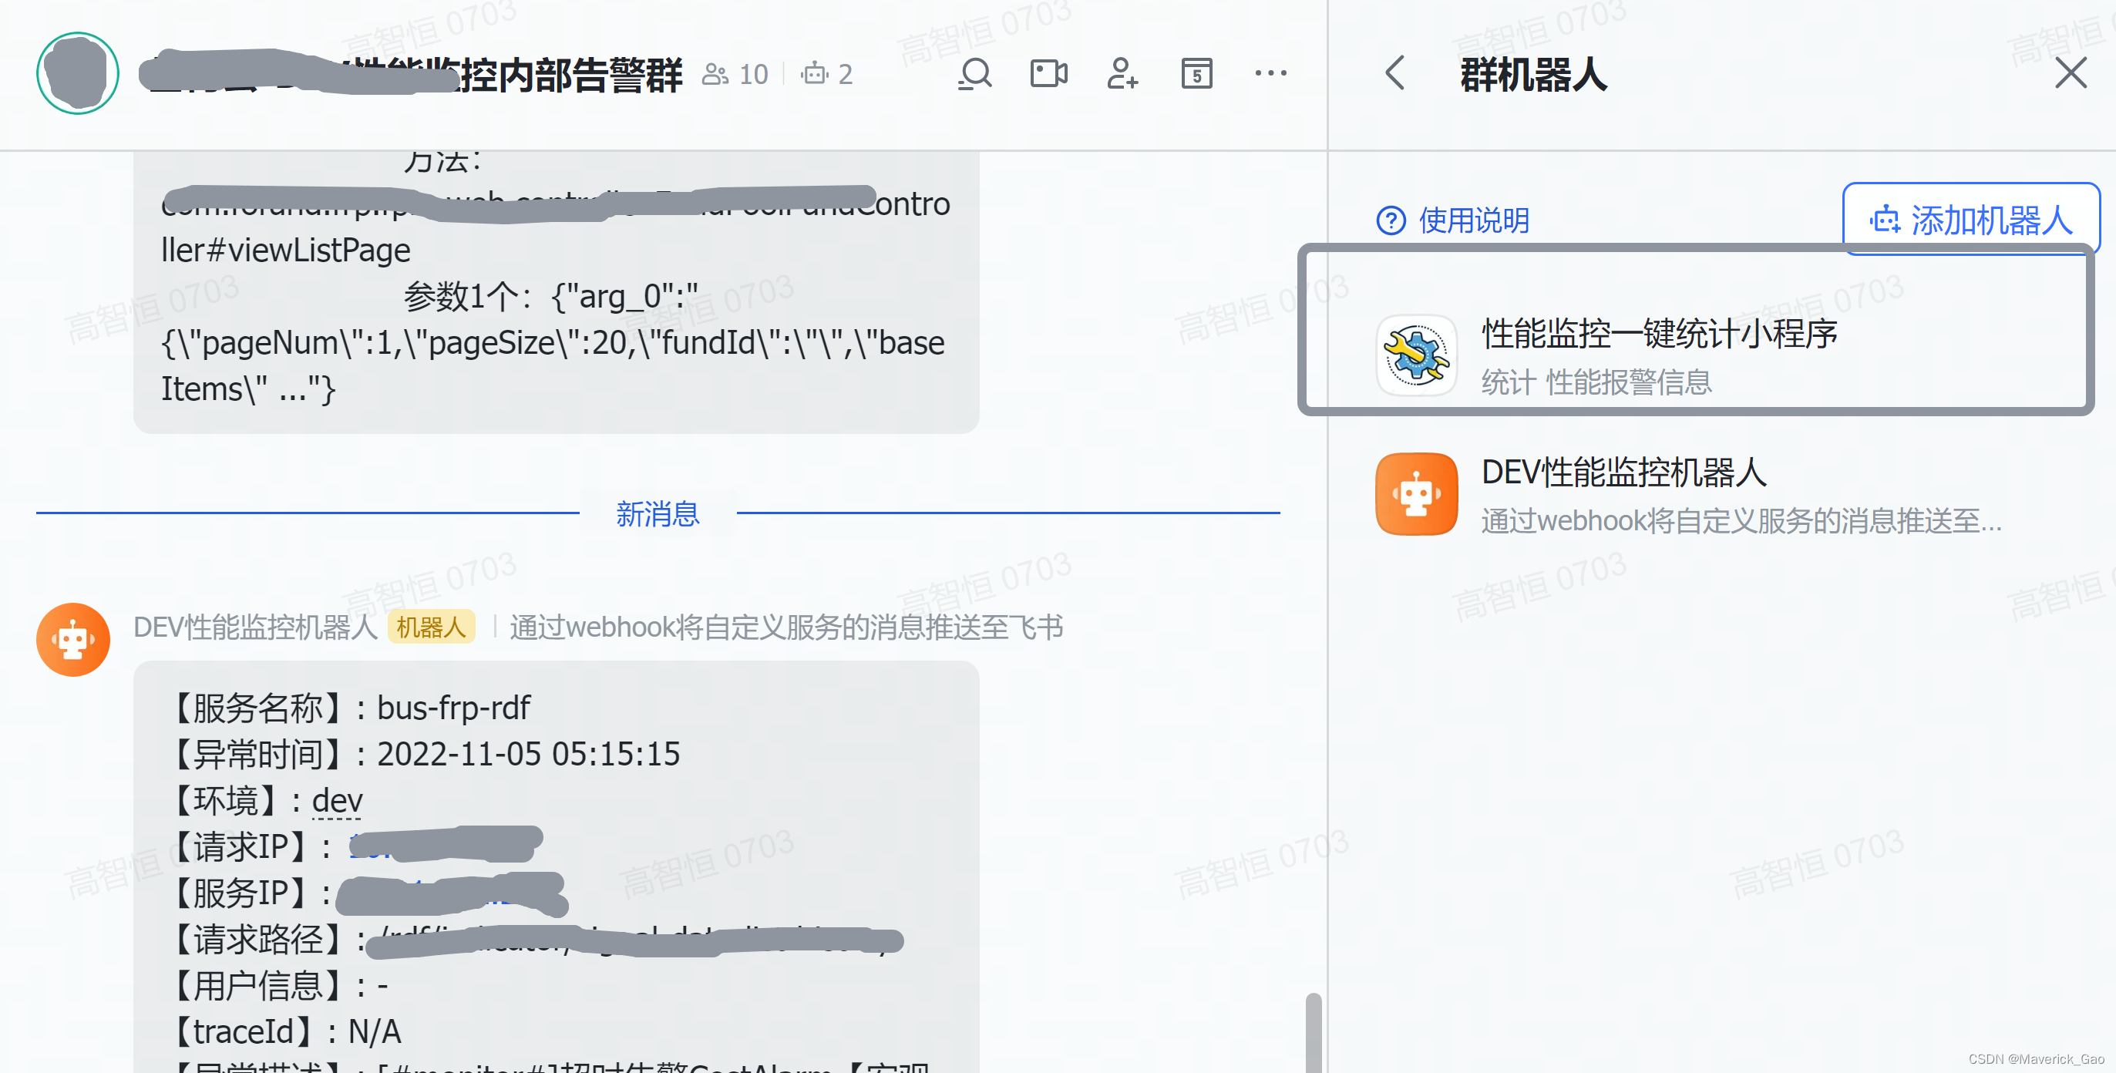Click the group avatar picture

[77, 74]
